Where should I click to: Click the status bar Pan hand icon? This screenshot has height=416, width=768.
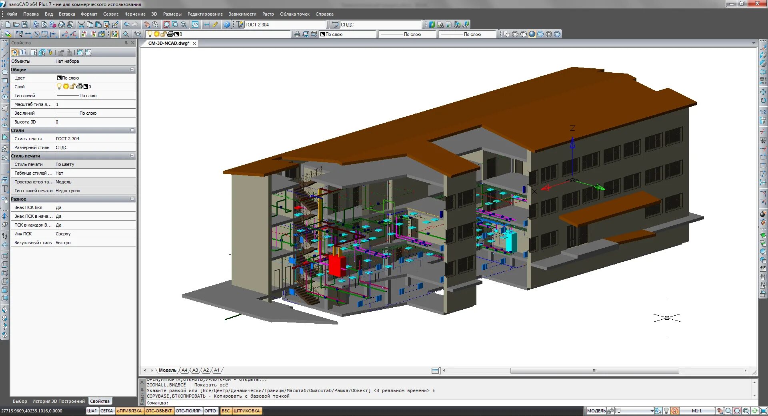(720, 411)
